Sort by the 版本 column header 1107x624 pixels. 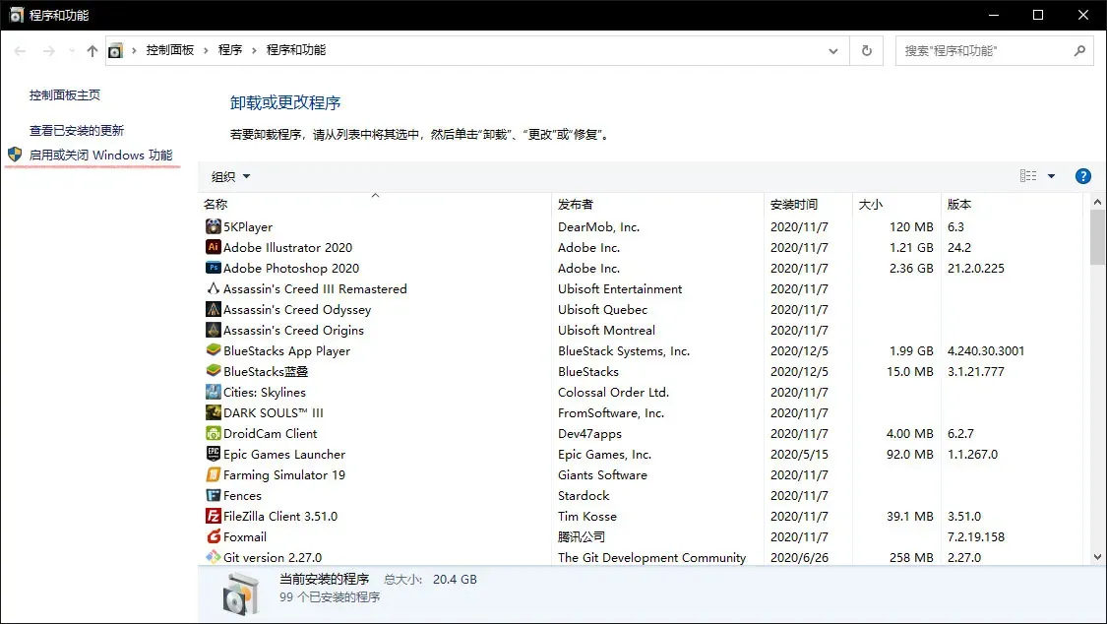click(x=1011, y=204)
